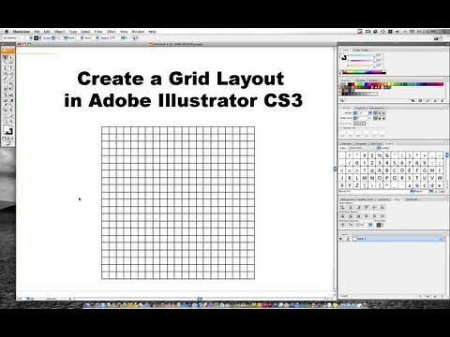Click the Vertical Align Bottom icon
Image resolution: width=450 pixels, height=337 pixels.
click(383, 207)
